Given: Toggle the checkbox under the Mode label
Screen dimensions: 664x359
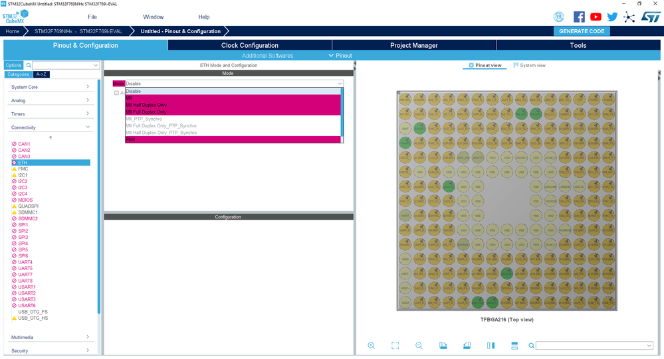Looking at the screenshot, I should click(116, 93).
